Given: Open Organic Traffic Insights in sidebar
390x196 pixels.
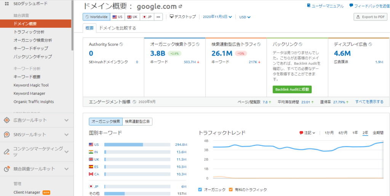Looking at the screenshot, I should pos(34,102).
